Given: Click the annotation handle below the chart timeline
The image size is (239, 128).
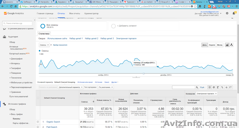Looking at the screenshot, I should [136, 77].
